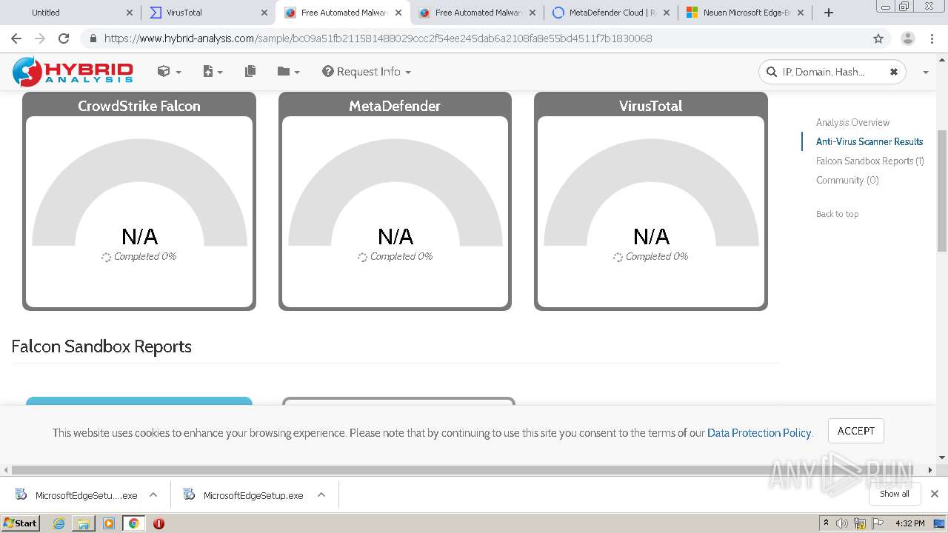Viewport: 948px width, 533px height.
Task: Reload the current page
Action: tap(64, 38)
